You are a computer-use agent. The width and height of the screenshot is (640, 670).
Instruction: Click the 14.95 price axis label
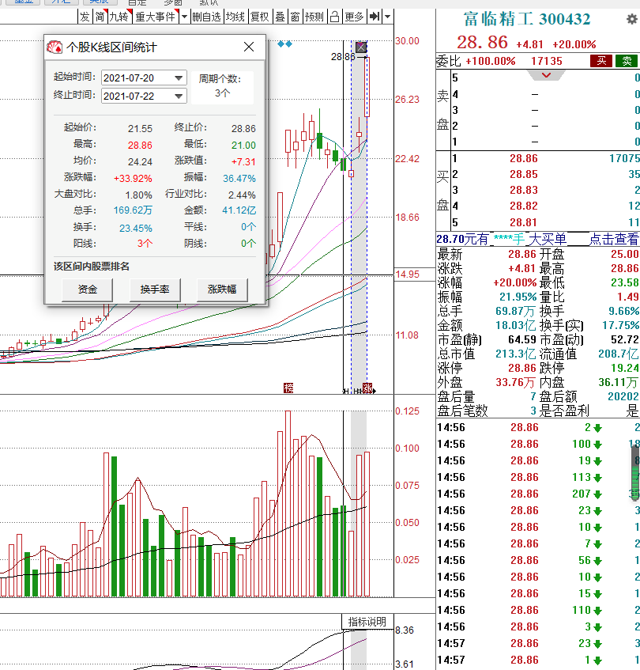tap(407, 274)
